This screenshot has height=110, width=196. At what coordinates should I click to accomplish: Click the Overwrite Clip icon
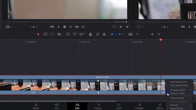[75, 34]
